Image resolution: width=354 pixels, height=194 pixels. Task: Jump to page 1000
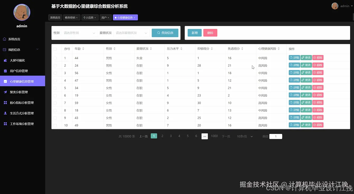click(x=214, y=136)
